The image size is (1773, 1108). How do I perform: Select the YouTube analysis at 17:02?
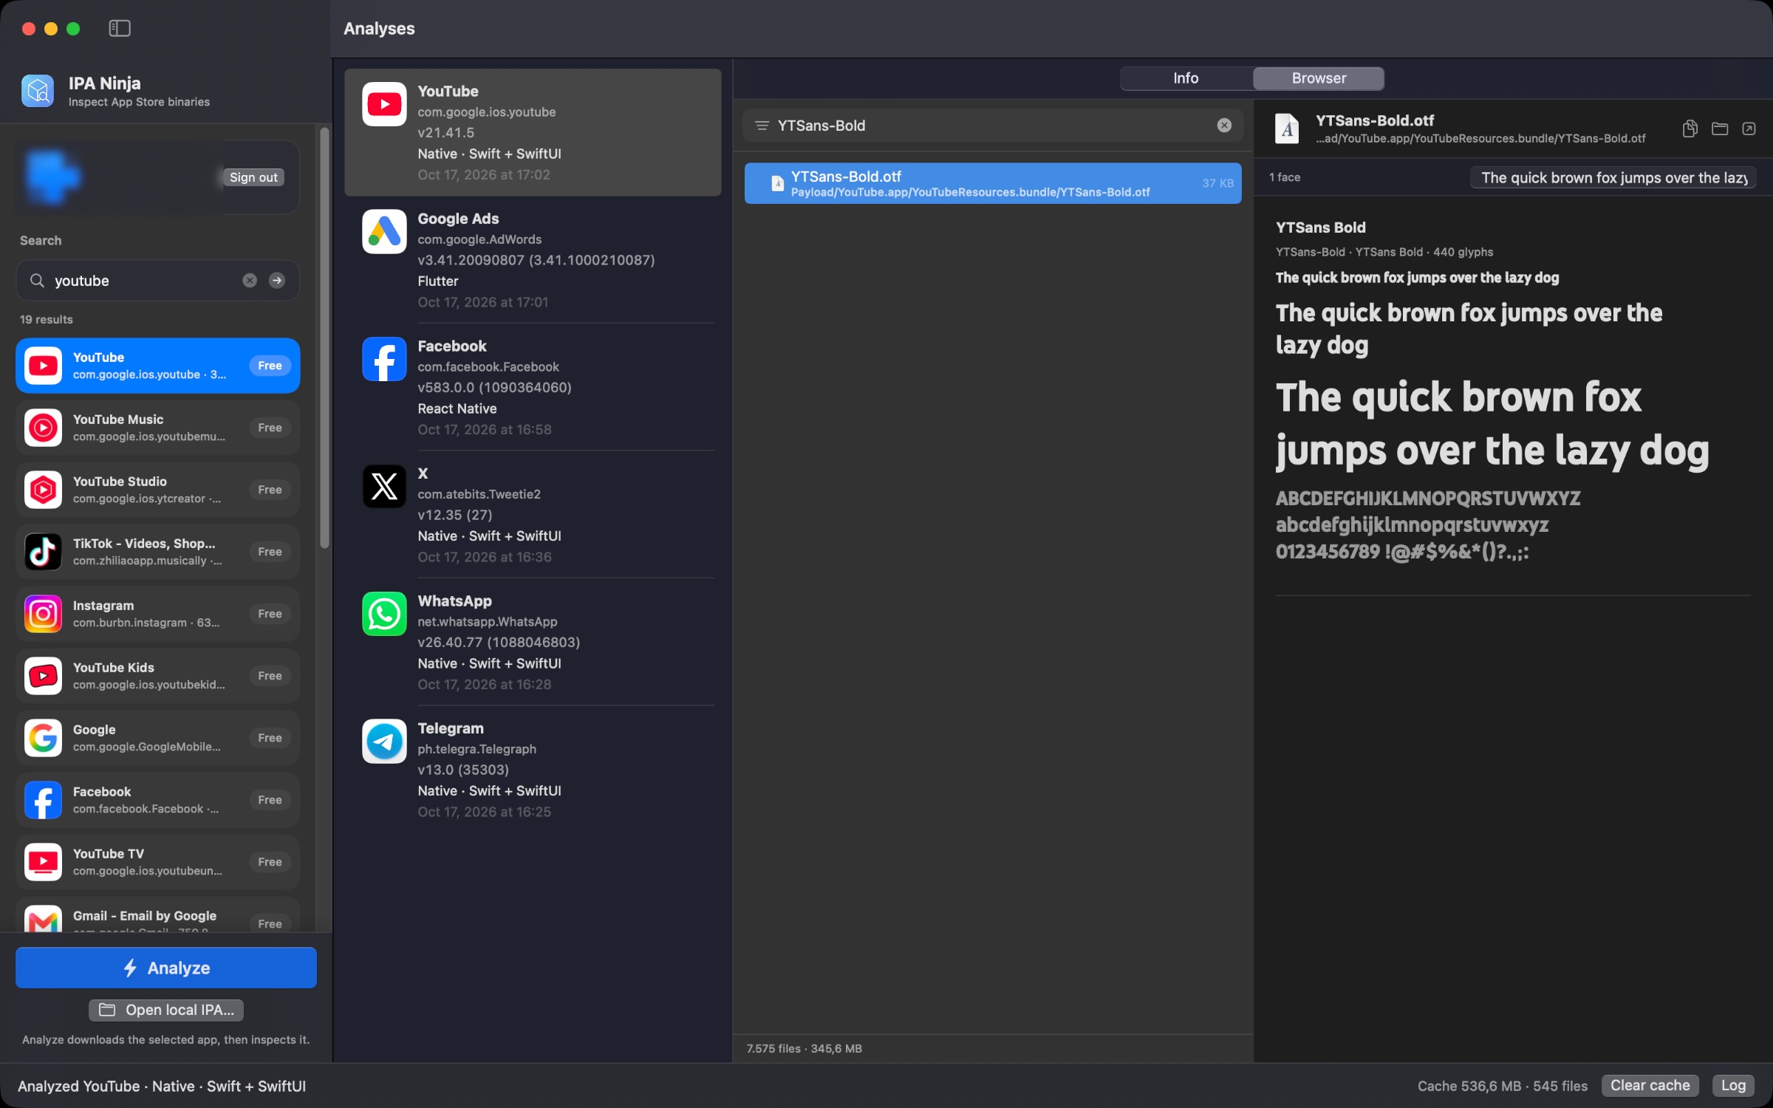[533, 132]
